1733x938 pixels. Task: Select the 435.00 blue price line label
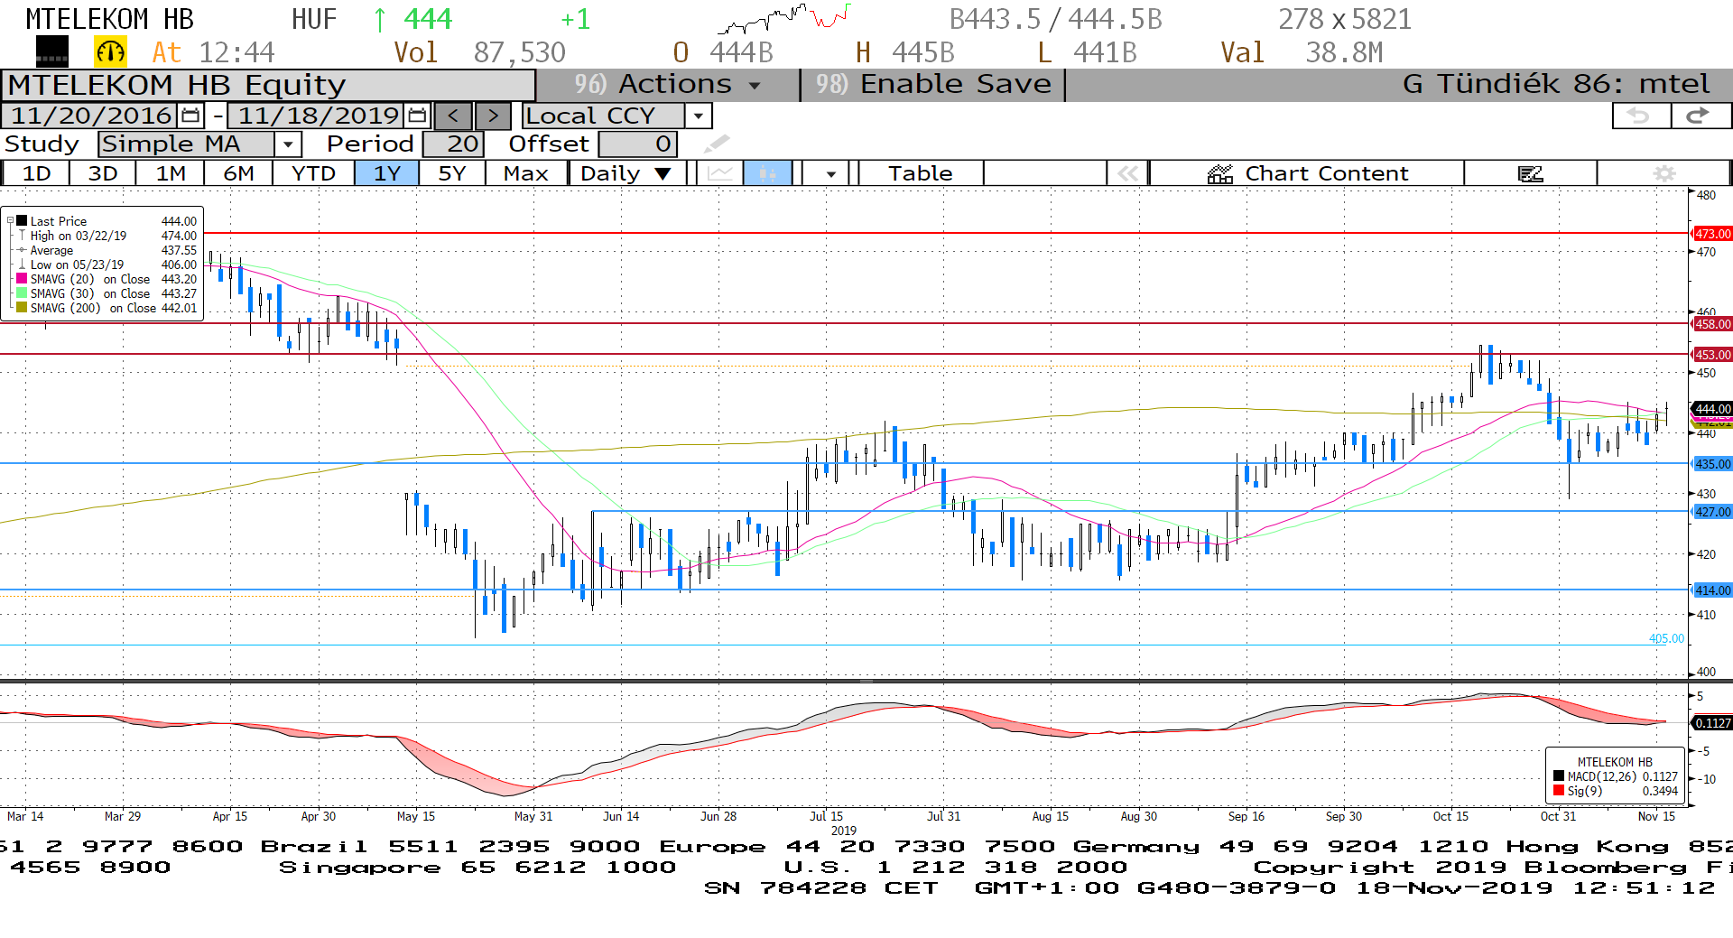1712,464
